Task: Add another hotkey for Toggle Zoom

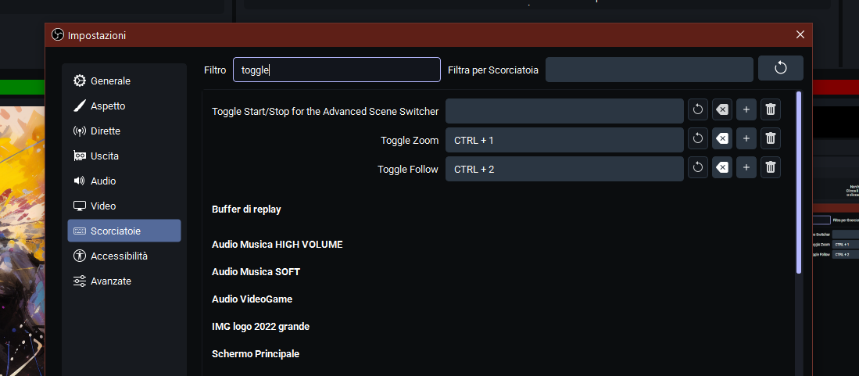Action: point(746,139)
